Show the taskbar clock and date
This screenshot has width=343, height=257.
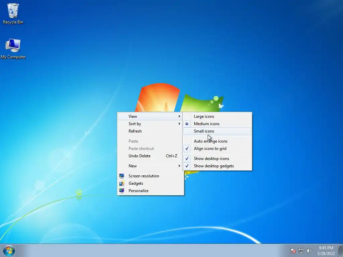click(x=326, y=251)
